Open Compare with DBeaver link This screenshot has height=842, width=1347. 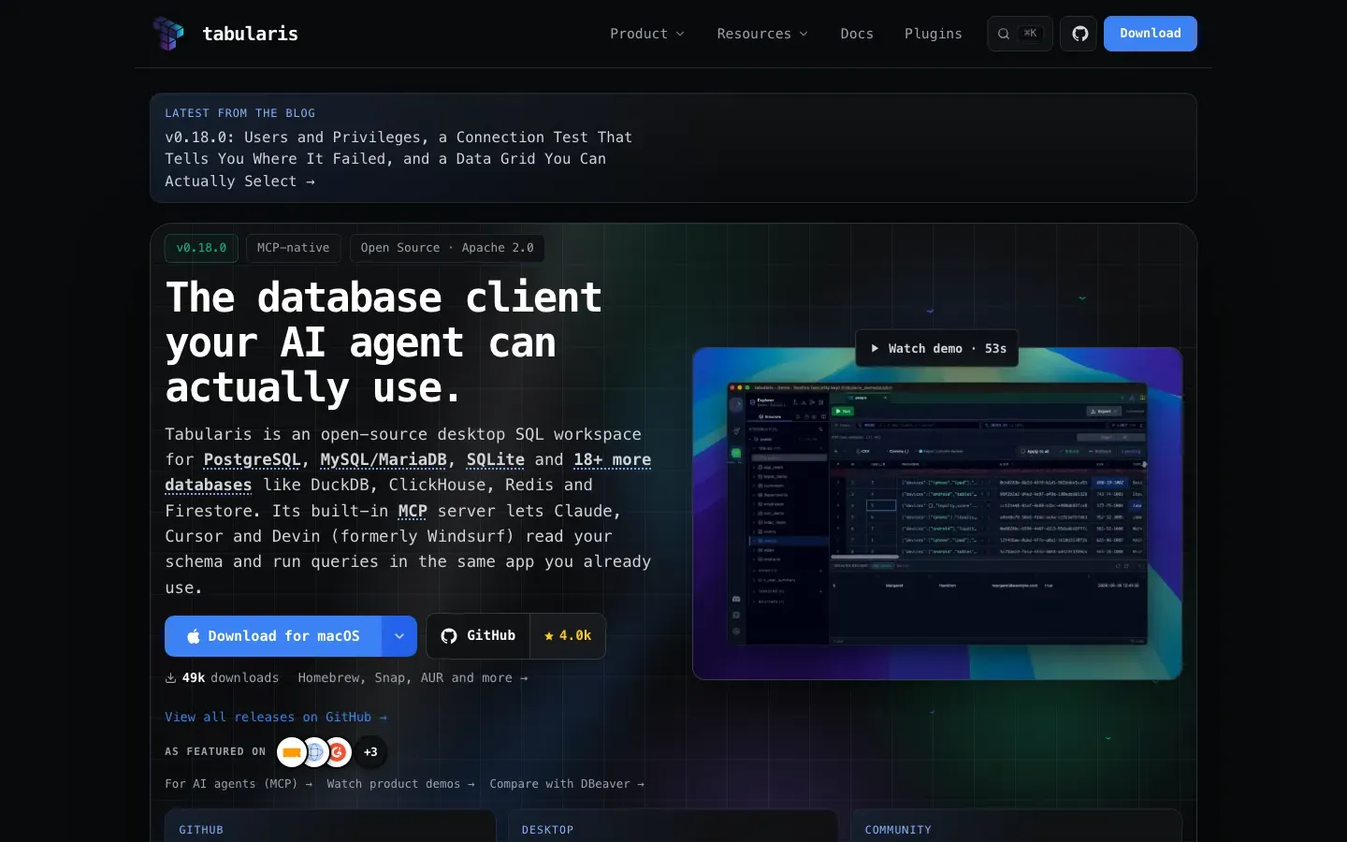[567, 784]
